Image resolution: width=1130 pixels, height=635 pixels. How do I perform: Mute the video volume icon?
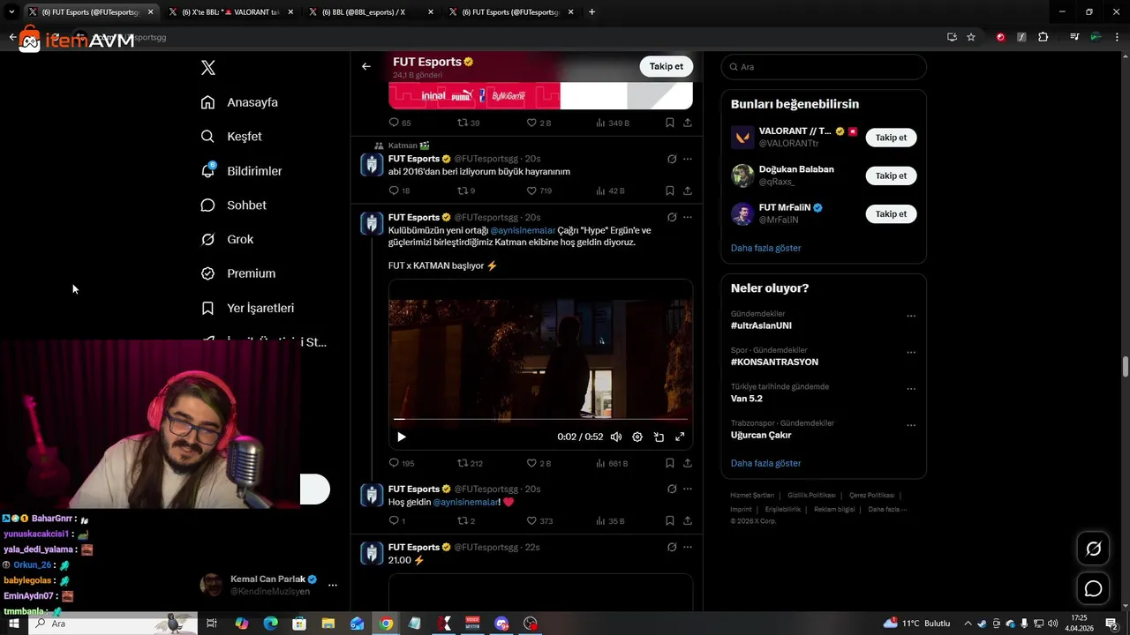click(x=616, y=437)
